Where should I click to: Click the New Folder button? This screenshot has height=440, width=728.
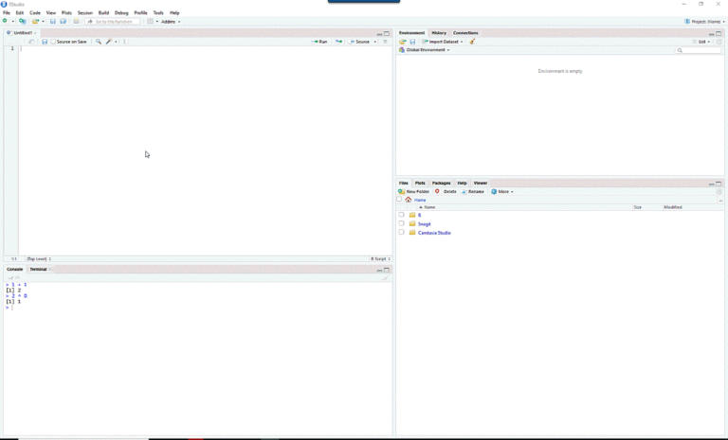point(414,191)
